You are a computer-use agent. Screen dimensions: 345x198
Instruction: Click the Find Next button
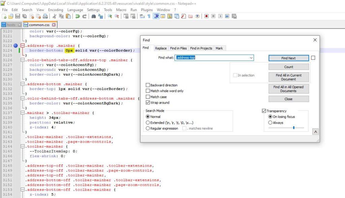coord(288,58)
